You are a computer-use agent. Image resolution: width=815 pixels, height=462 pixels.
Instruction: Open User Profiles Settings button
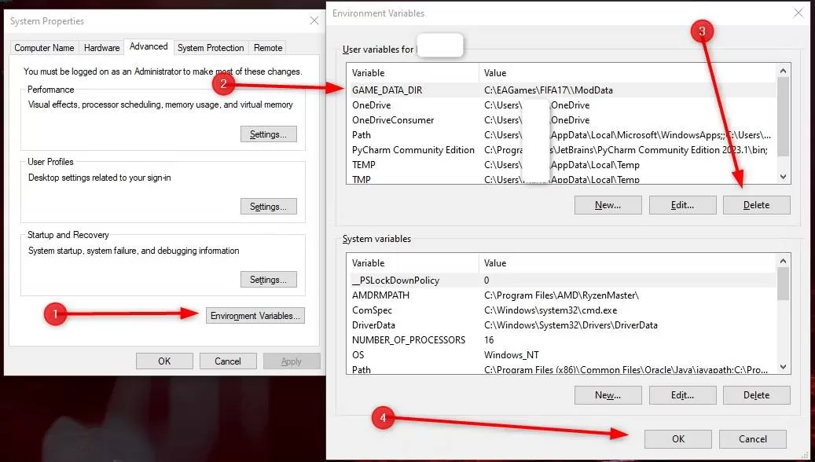pos(268,207)
